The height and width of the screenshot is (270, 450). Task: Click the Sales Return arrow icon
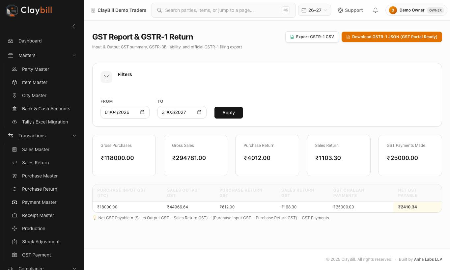click(x=14, y=163)
